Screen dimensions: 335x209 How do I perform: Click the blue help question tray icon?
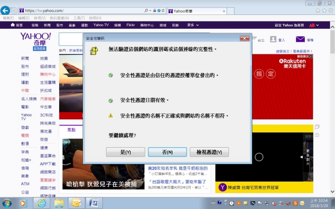click(219, 203)
